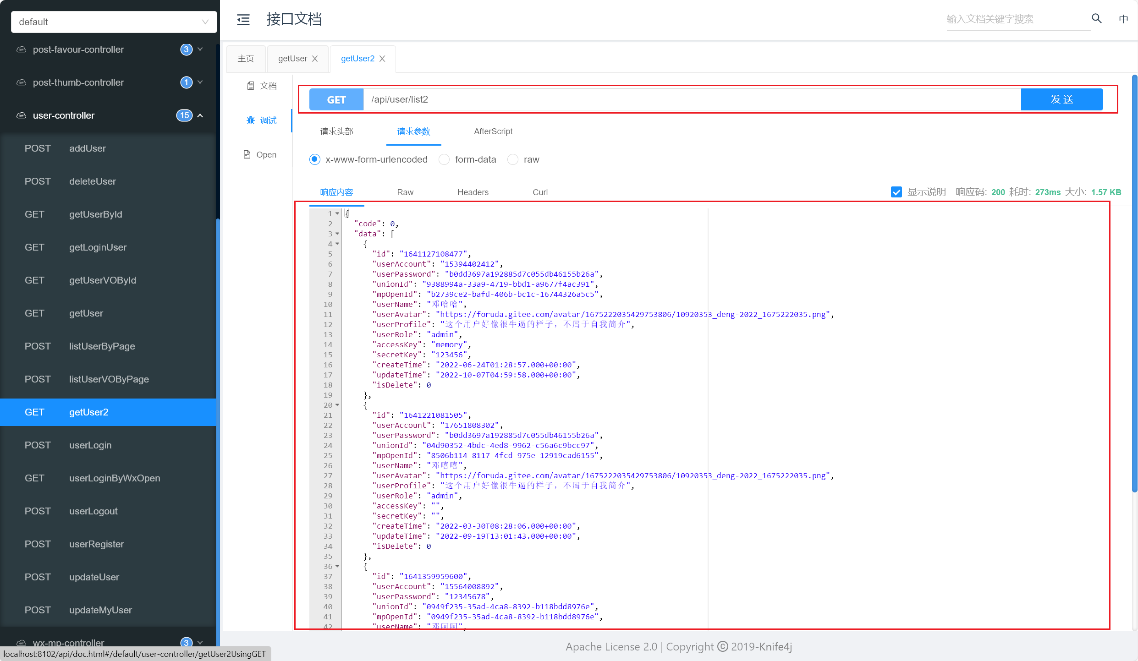Viewport: 1138px width, 661px height.
Task: Open the 请求头部 tab
Action: tap(337, 131)
